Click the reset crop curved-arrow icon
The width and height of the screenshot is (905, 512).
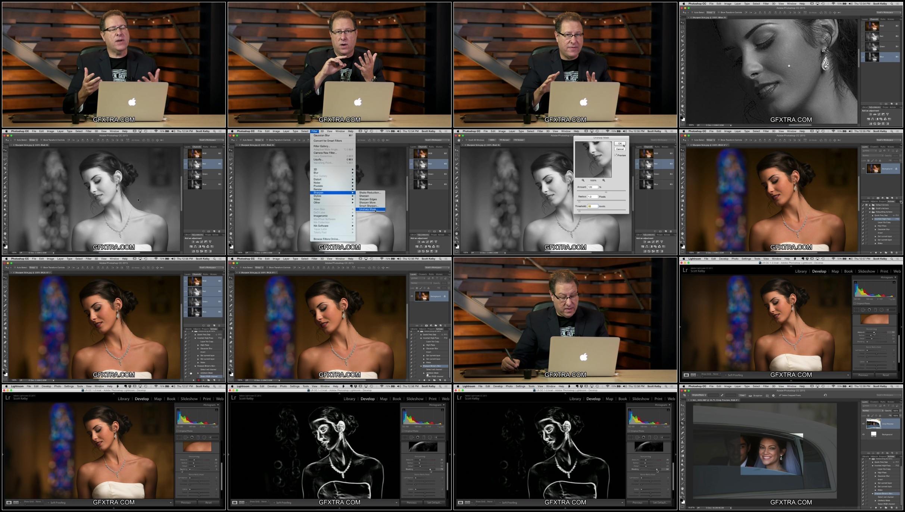[825, 395]
